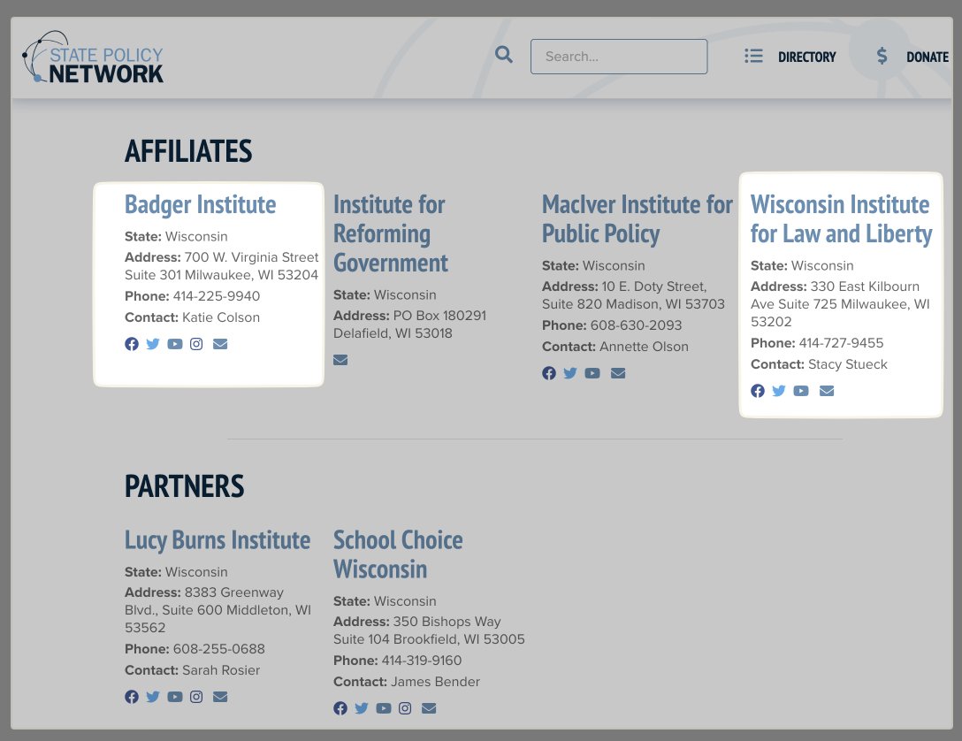This screenshot has height=741, width=962.
Task: Email Institute for Reforming Government
Action: [x=340, y=360]
